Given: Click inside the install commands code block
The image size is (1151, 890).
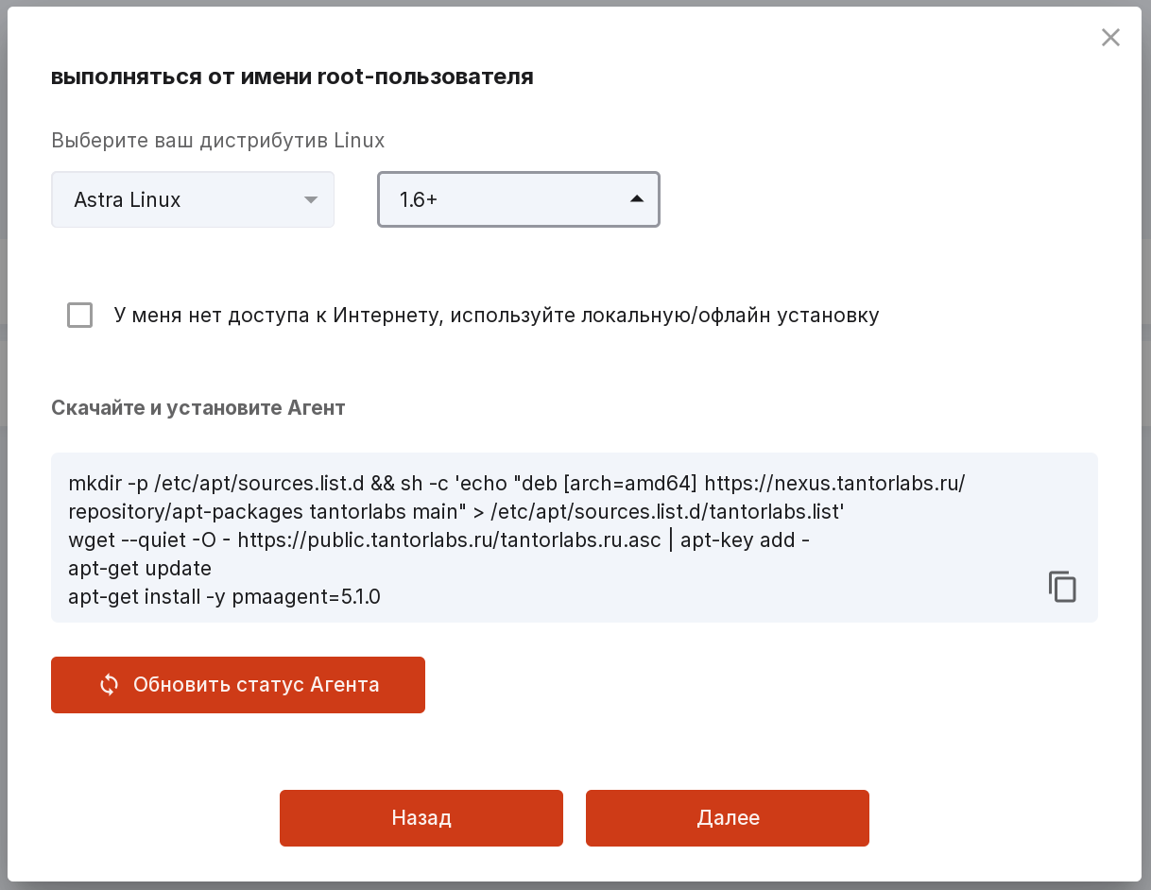Looking at the screenshot, I should (x=575, y=538).
